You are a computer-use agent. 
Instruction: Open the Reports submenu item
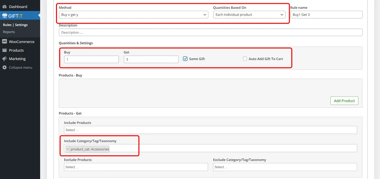tap(9, 32)
